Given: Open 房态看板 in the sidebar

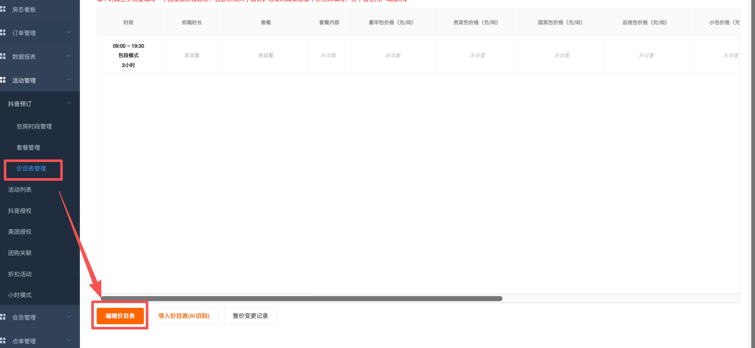Looking at the screenshot, I should tap(24, 10).
